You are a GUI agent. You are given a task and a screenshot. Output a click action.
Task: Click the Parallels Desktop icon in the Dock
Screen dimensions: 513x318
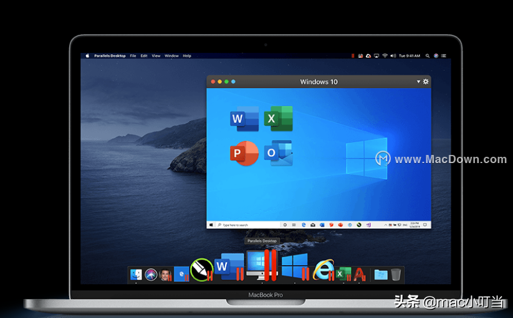[262, 265]
